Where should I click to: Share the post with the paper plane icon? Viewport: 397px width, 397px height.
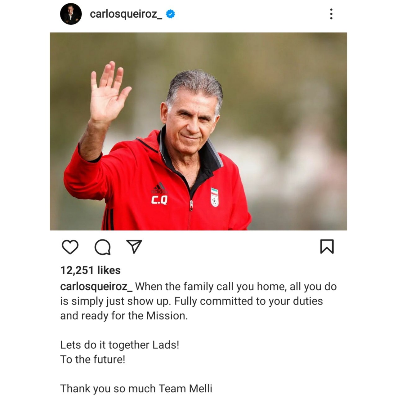[135, 247]
